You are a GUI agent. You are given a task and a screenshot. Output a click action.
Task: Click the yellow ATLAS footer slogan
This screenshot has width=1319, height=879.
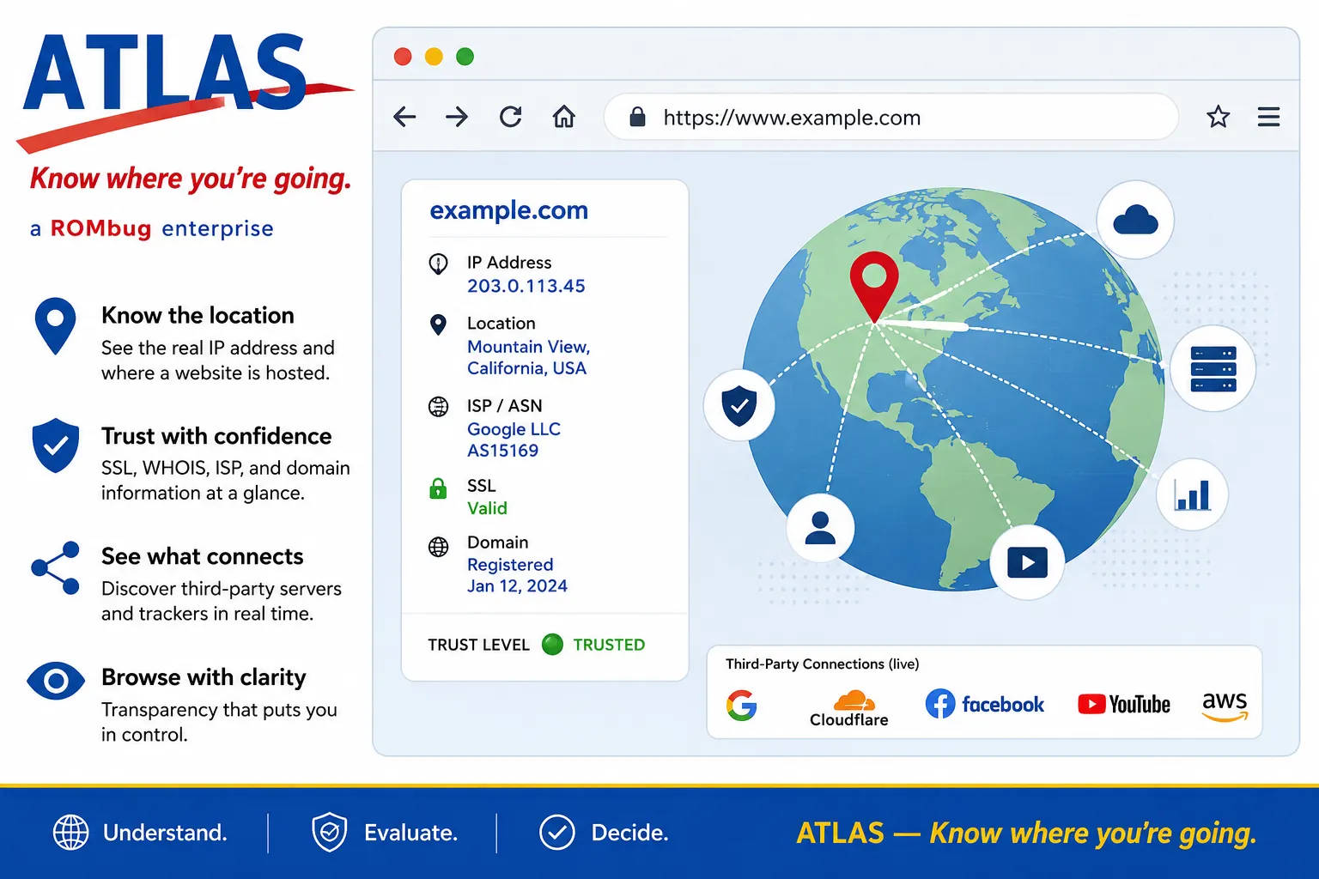[1026, 834]
